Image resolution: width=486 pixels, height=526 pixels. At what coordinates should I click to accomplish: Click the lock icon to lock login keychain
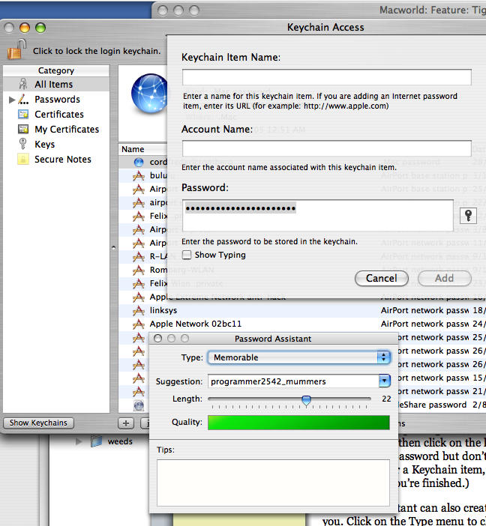pos(16,49)
